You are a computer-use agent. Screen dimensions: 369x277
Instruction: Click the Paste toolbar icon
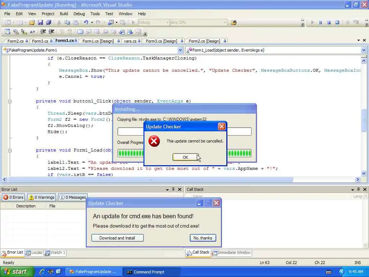[x=76, y=22]
